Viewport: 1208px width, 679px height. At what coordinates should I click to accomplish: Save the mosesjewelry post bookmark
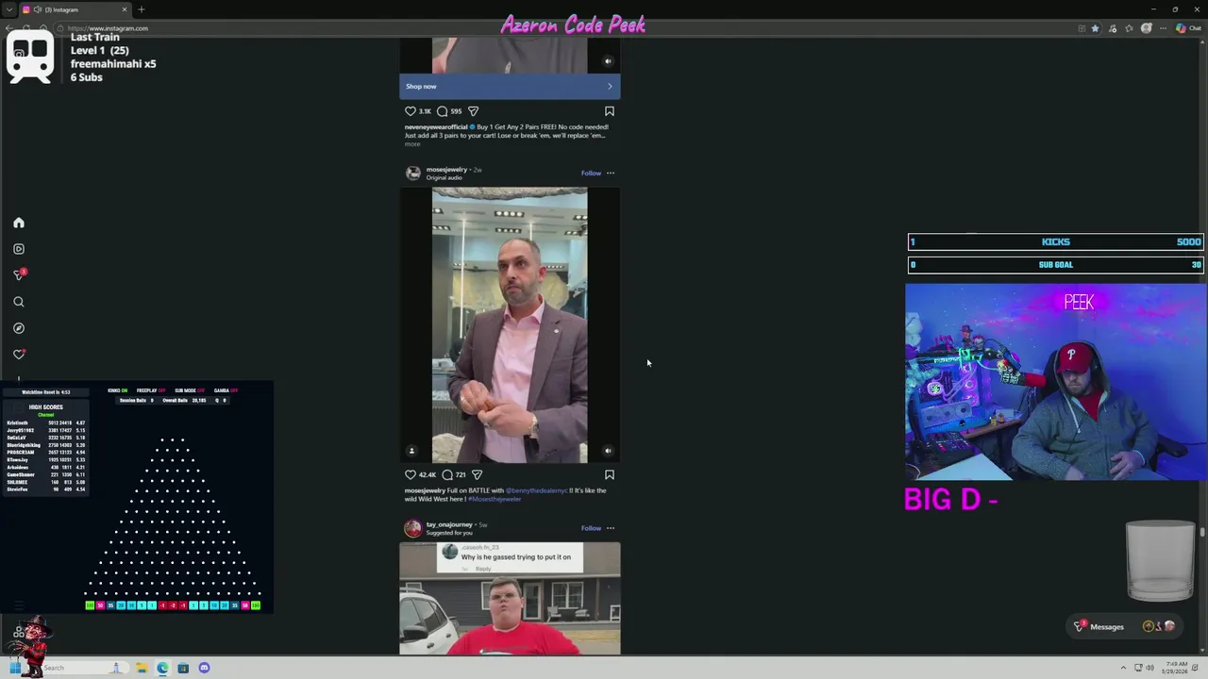[x=610, y=475]
